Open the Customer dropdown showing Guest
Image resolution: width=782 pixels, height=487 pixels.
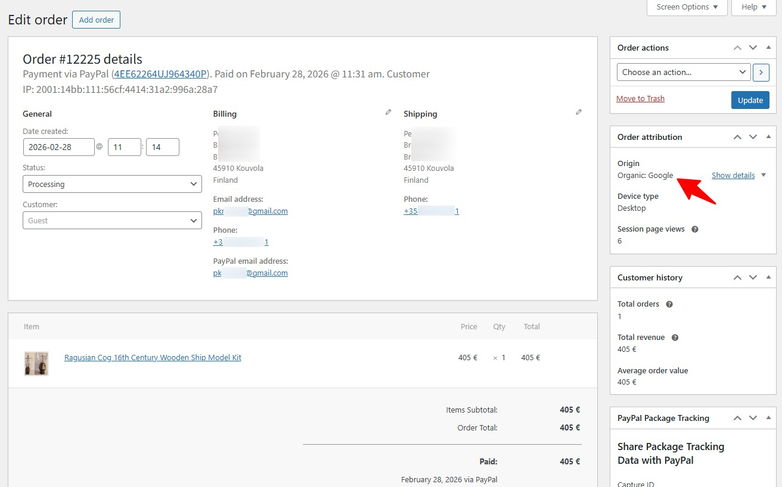[112, 220]
